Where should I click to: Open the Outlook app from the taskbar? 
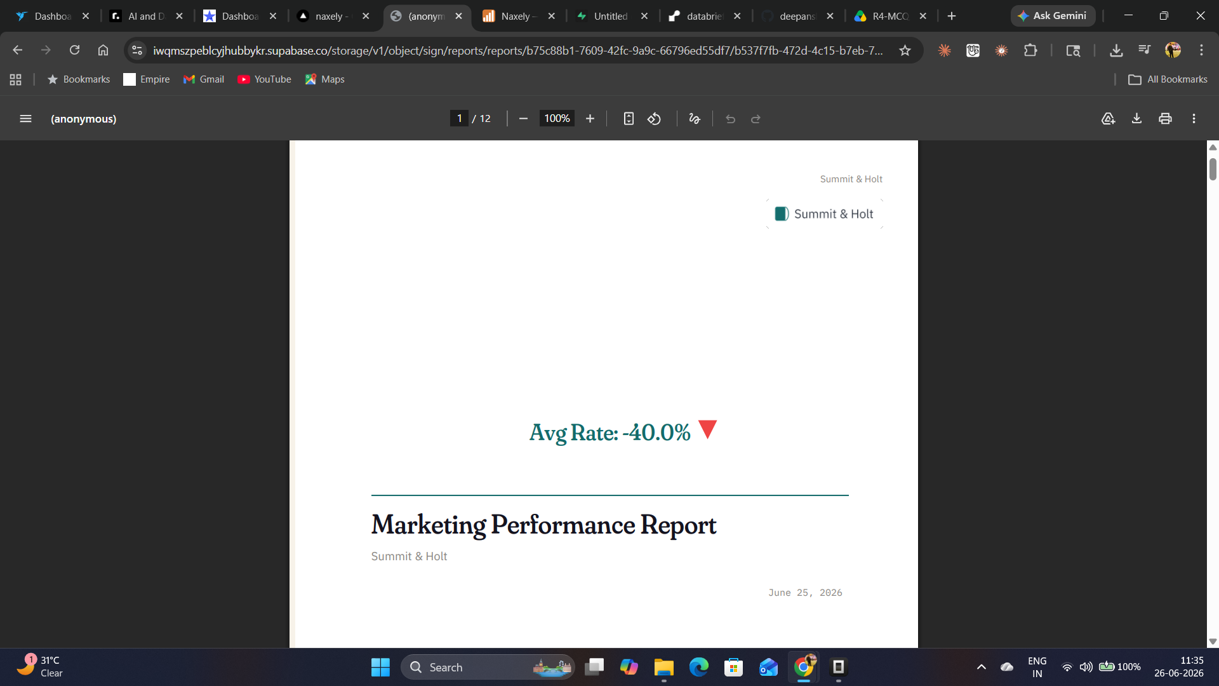pyautogui.click(x=768, y=667)
